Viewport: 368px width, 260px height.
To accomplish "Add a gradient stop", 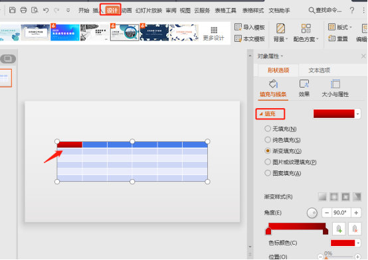I will pyautogui.click(x=339, y=229).
